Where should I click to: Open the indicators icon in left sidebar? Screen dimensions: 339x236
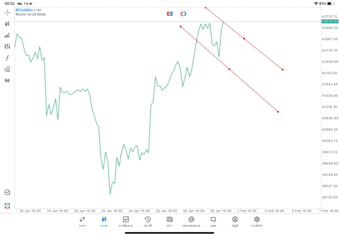[x=7, y=35]
